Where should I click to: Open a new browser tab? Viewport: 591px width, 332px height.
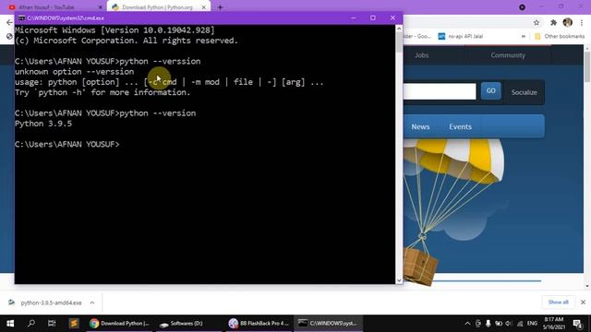point(220,7)
